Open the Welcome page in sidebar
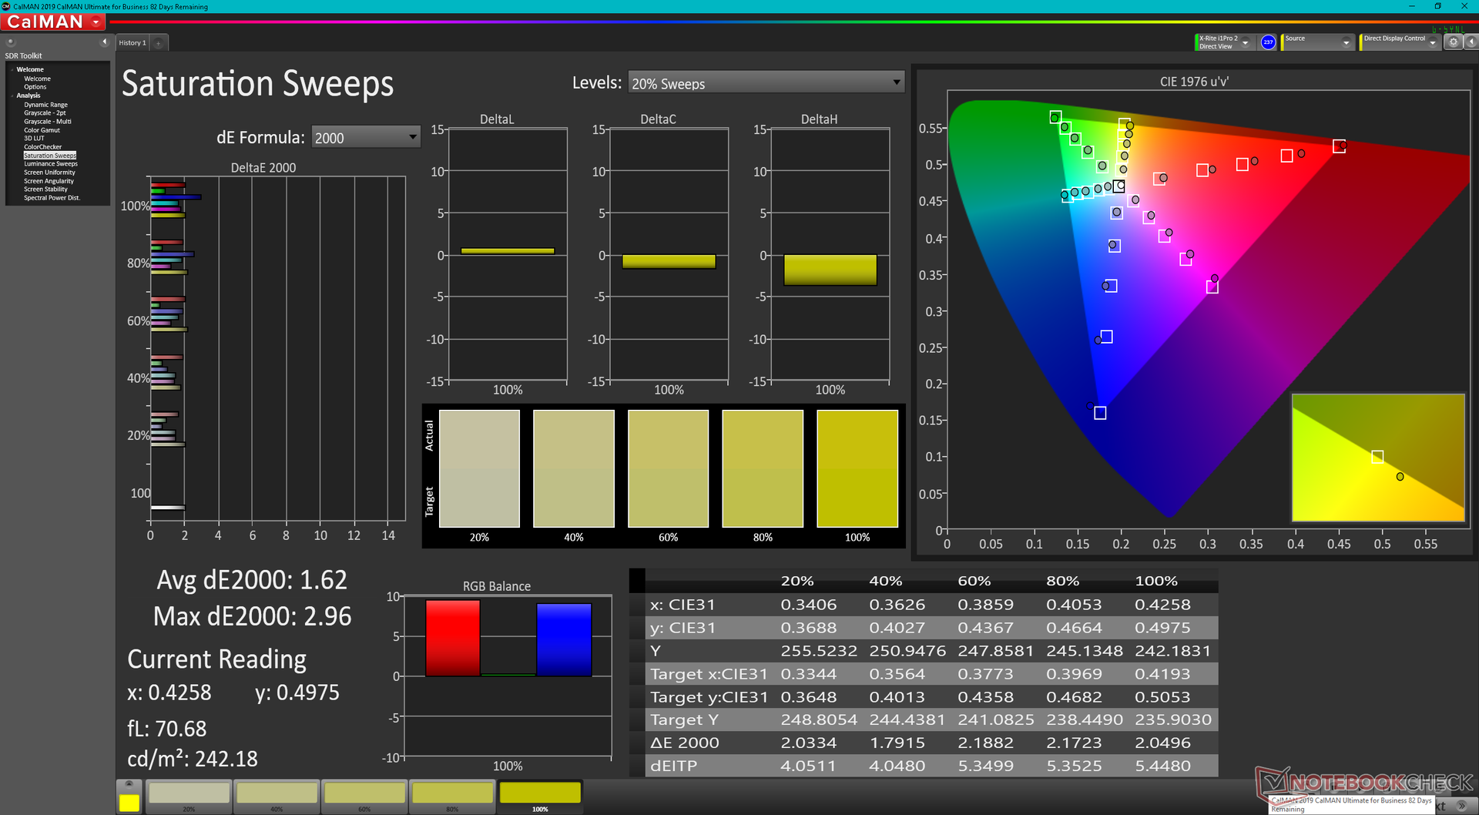The height and width of the screenshot is (815, 1479). pyautogui.click(x=37, y=79)
